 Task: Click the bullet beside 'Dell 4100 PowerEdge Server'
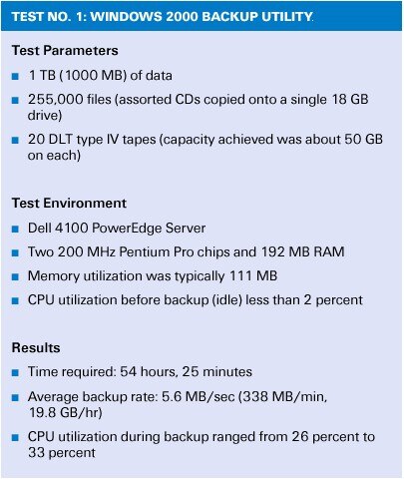pyautogui.click(x=15, y=230)
